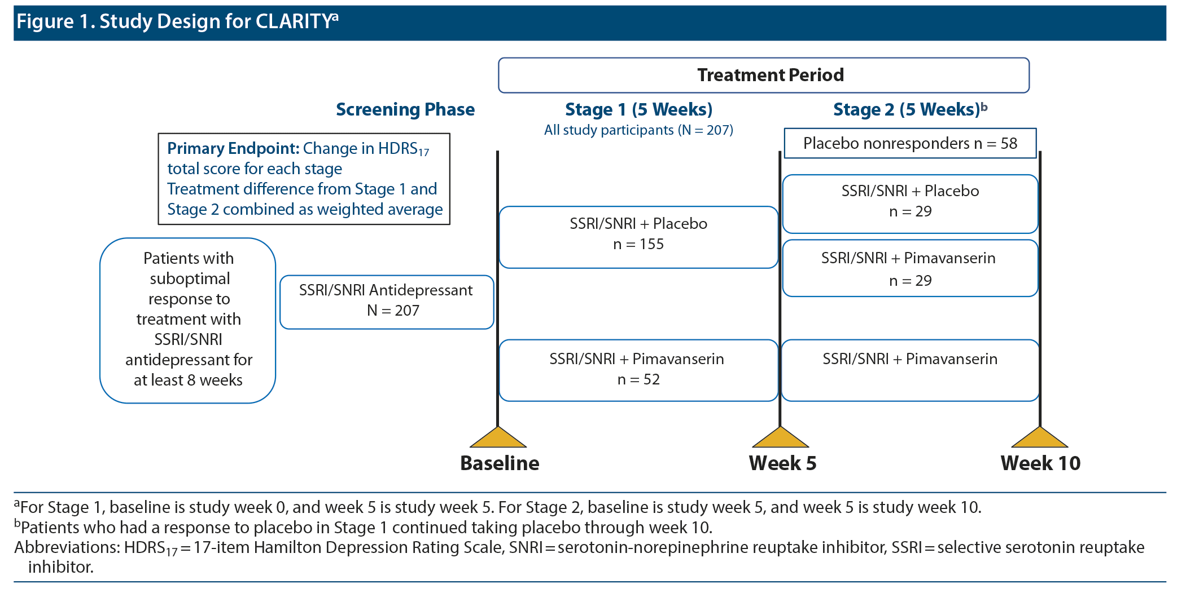
Task: Click the Stage 1 pimavanserin n = 52 box
Action: pos(638,370)
